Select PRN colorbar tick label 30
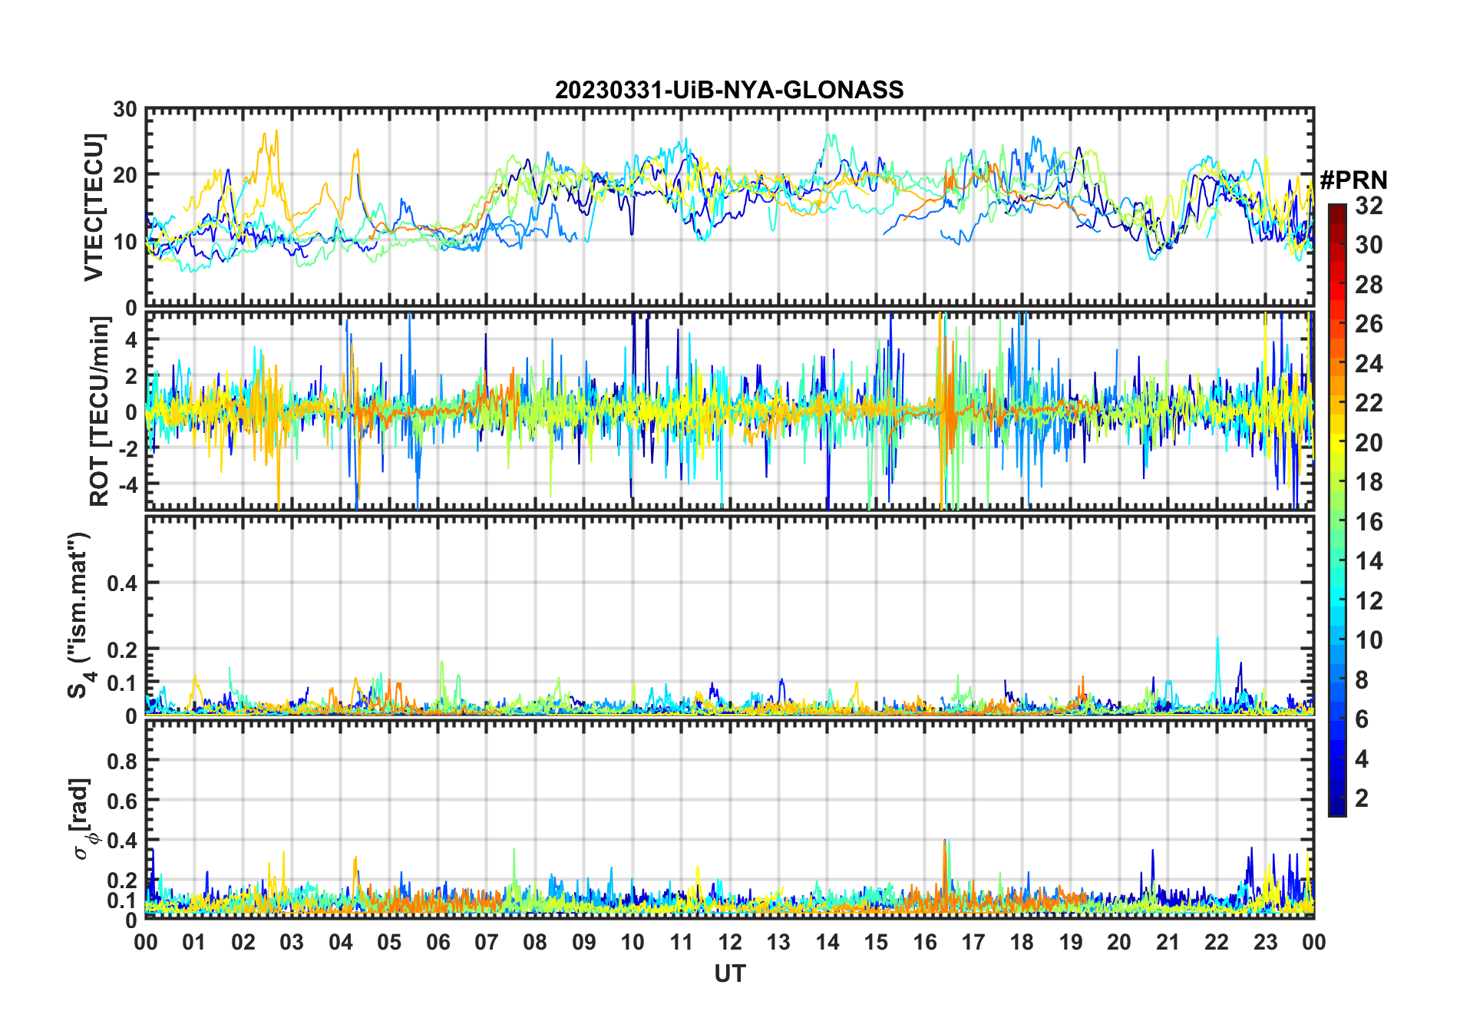This screenshot has height=1021, width=1460. click(x=1369, y=245)
